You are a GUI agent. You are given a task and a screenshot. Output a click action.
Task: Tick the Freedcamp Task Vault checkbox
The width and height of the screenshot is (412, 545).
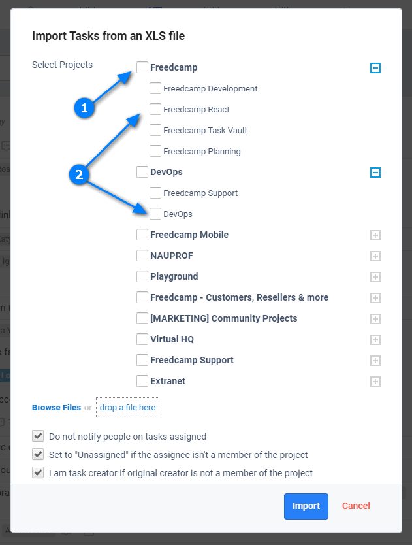(x=155, y=130)
